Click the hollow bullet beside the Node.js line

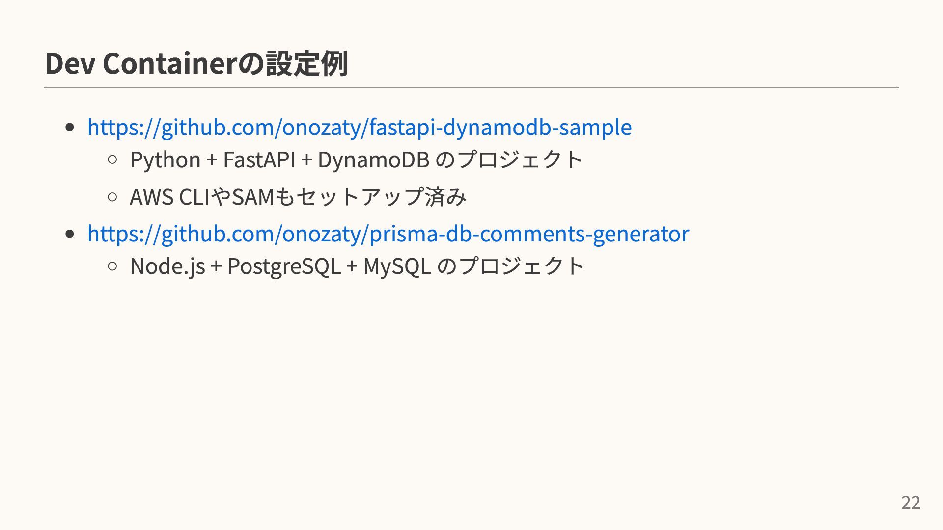[x=112, y=266]
